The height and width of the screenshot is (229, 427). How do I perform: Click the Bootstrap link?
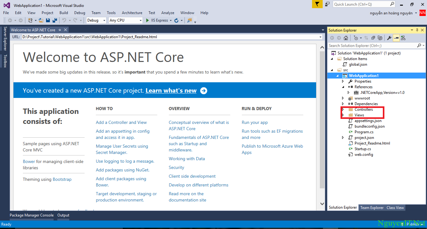[62, 179]
